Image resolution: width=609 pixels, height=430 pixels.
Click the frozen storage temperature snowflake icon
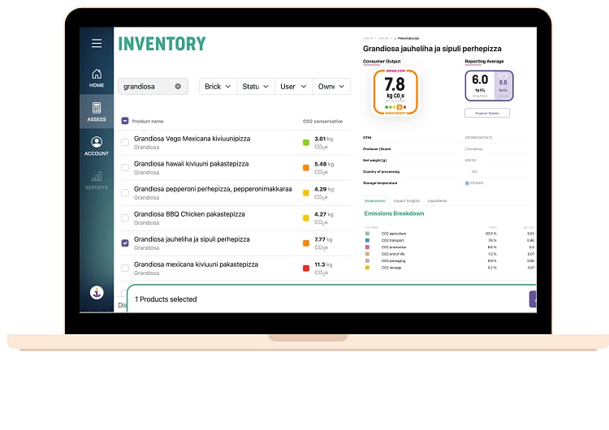[467, 183]
